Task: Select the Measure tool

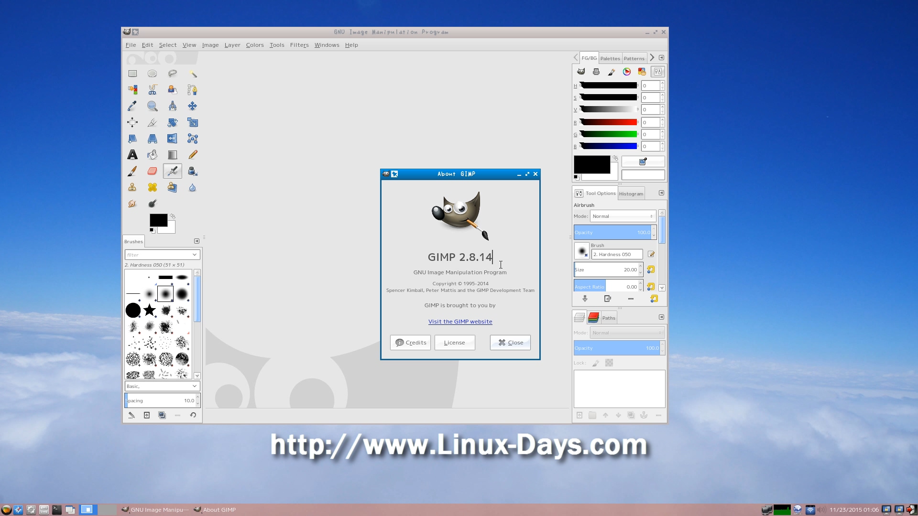Action: click(x=172, y=106)
